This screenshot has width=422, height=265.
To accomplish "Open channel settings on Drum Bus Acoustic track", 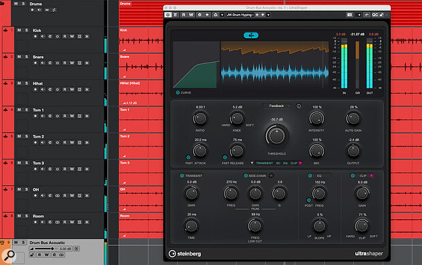I will coord(54,255).
